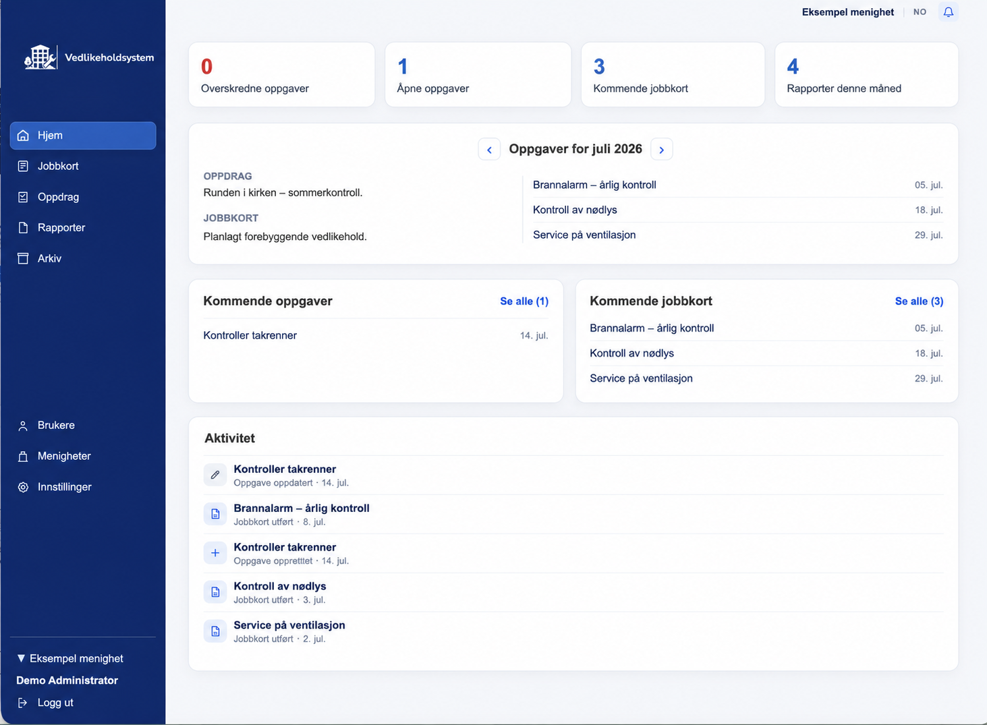
Task: Click document icon beside Service på ventilasjon activity
Action: (215, 631)
